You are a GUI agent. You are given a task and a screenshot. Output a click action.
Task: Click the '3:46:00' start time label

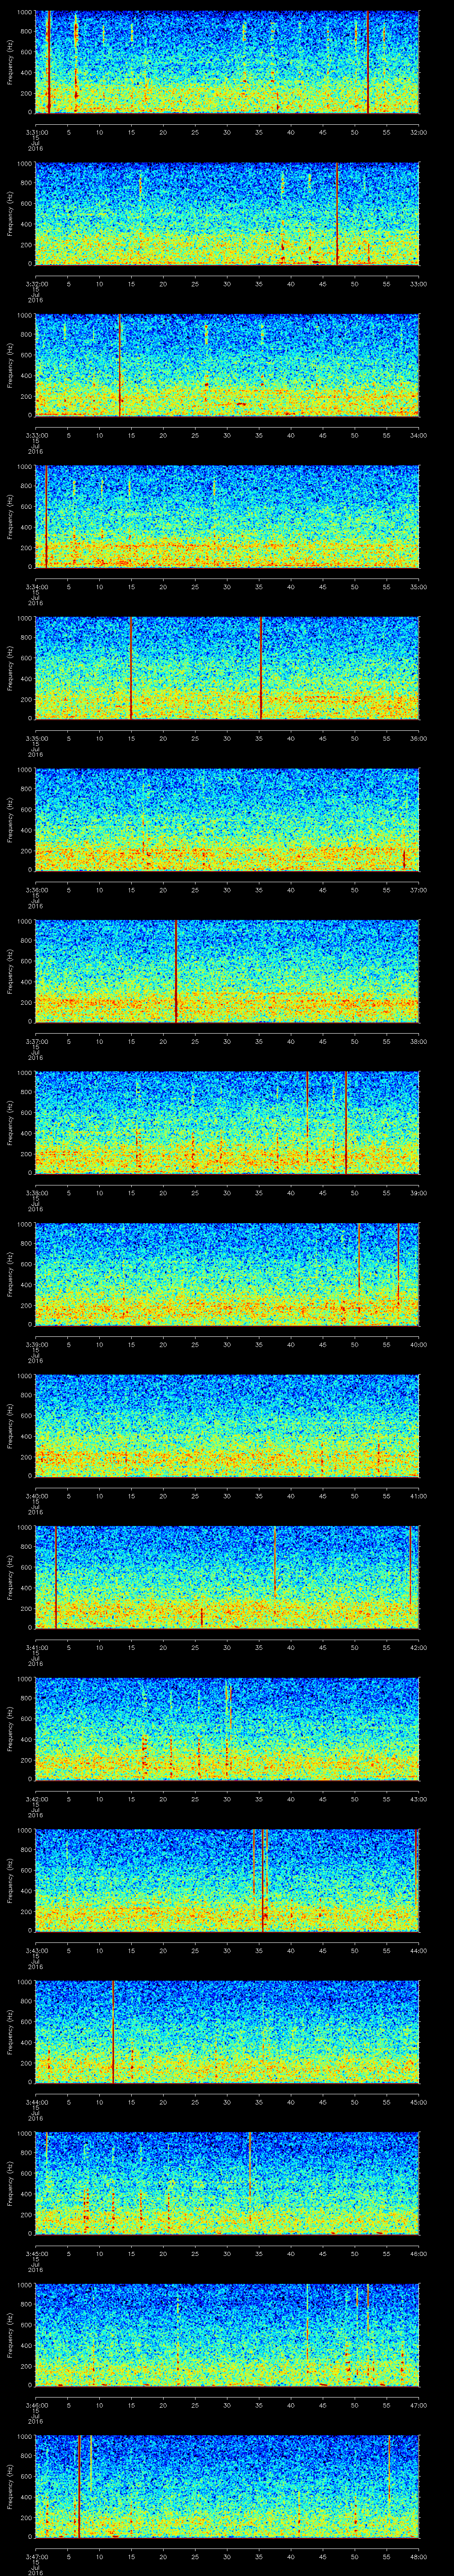tap(36, 2404)
